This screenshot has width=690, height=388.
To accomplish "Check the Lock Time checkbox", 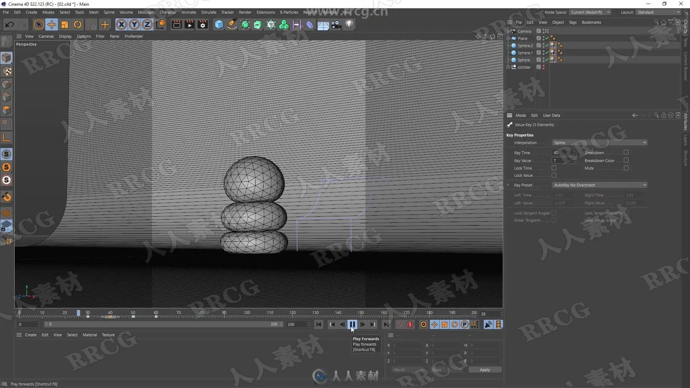I will (x=554, y=168).
